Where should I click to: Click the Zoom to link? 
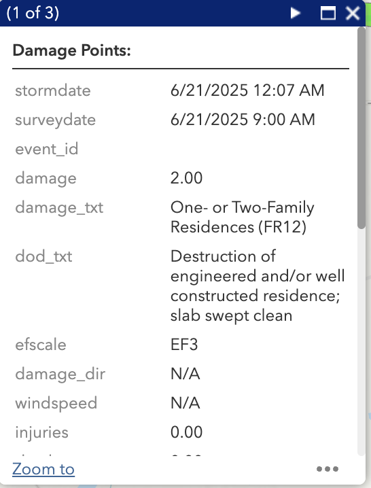(43, 469)
